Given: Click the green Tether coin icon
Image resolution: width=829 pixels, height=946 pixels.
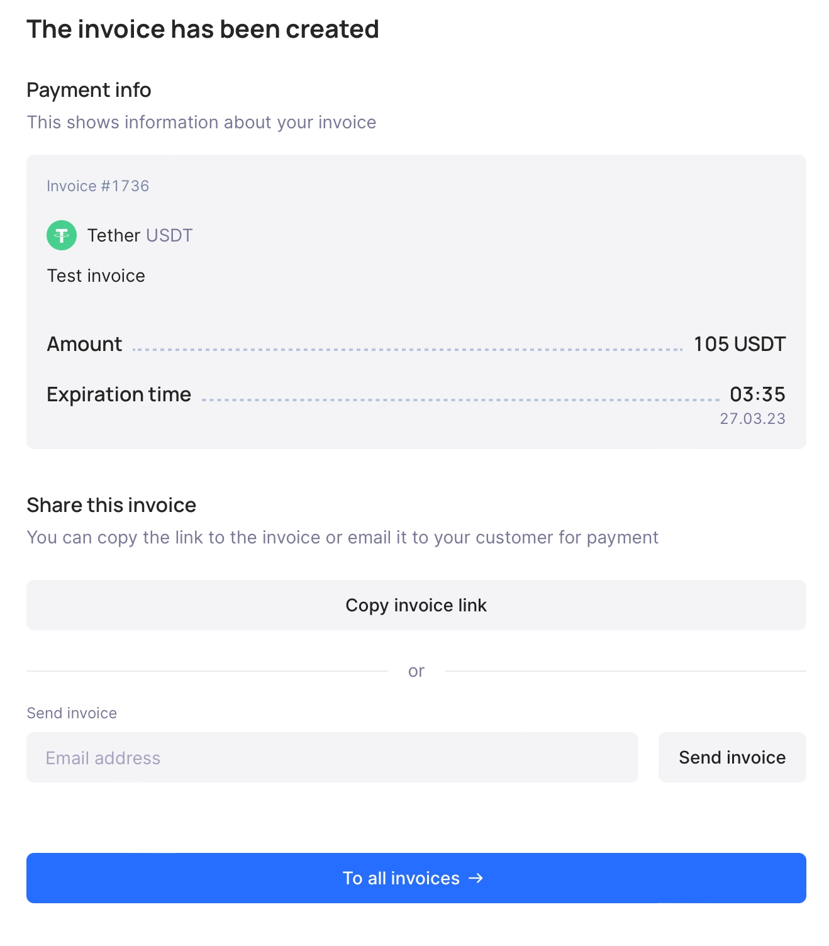Looking at the screenshot, I should 62,235.
